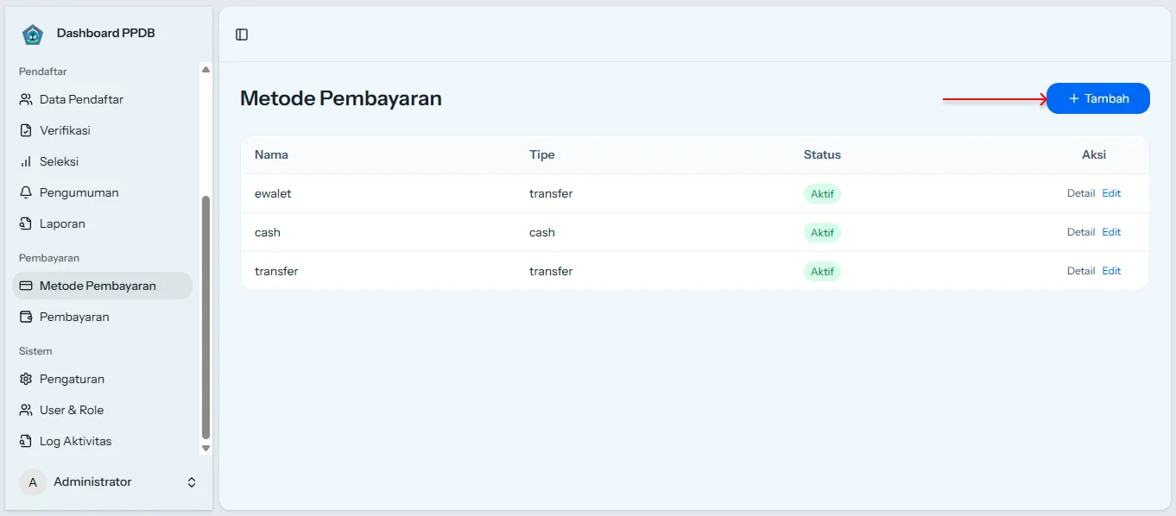Click Aktif badge in transfer-named row
Screen dimensions: 1176x516
click(822, 271)
